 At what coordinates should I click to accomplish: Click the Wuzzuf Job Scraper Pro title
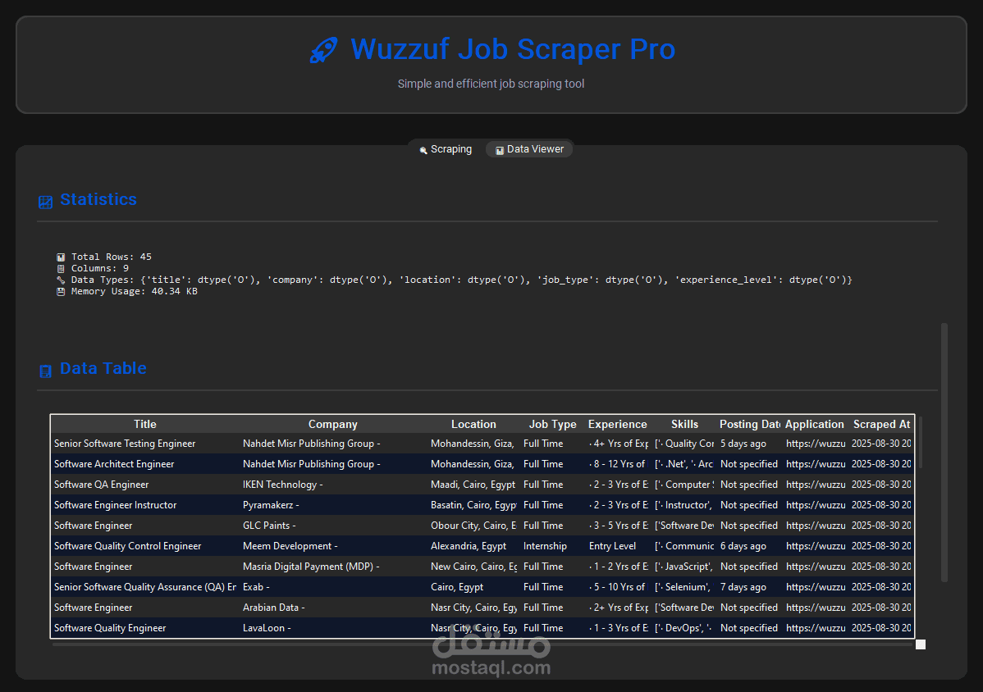coord(513,49)
